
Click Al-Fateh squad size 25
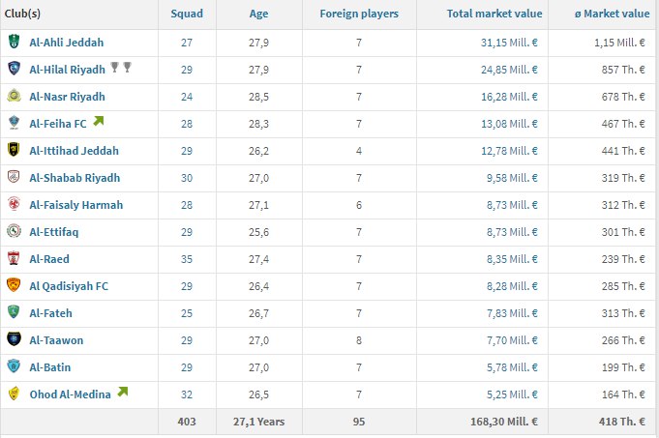pos(187,313)
